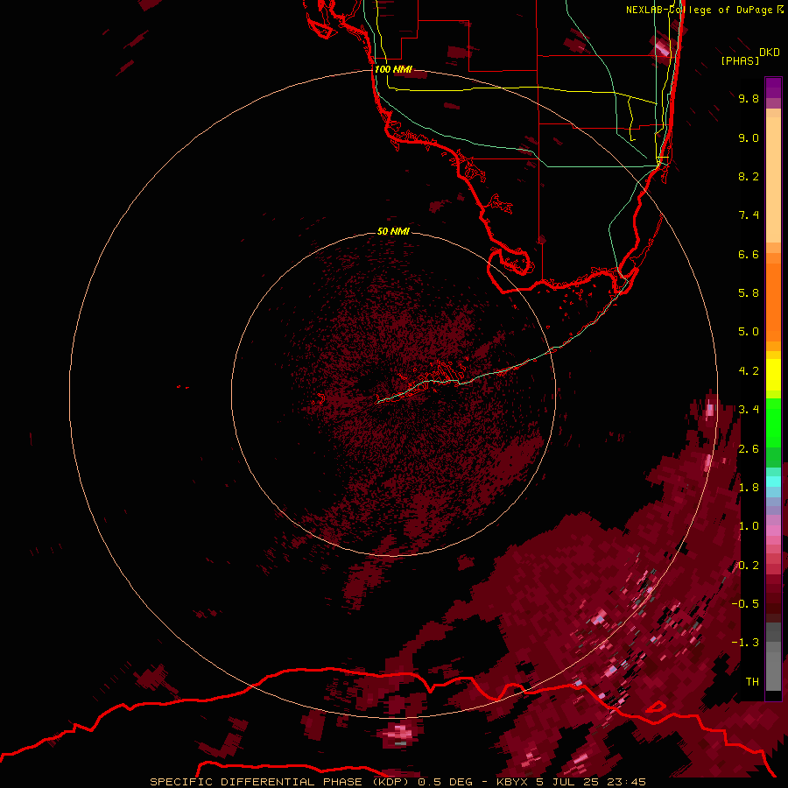Click the 9.0 value on the color scale

[749, 137]
